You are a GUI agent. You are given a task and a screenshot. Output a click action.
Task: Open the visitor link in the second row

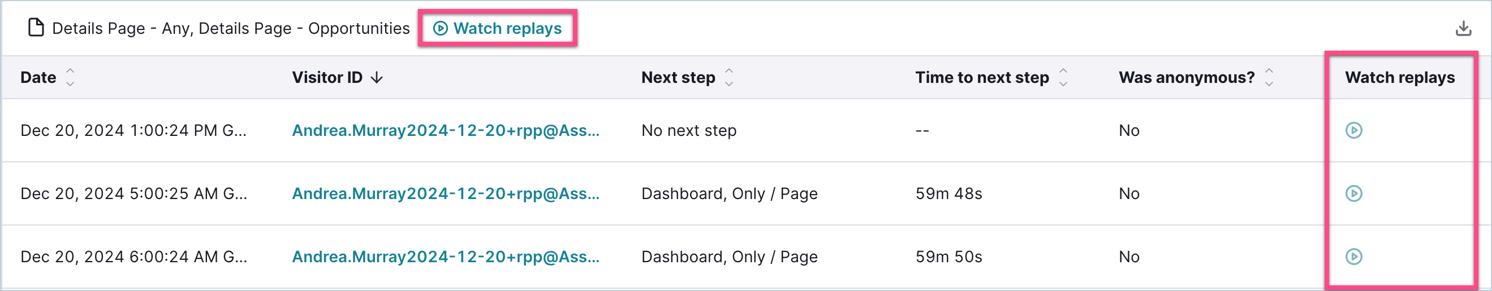coord(446,193)
